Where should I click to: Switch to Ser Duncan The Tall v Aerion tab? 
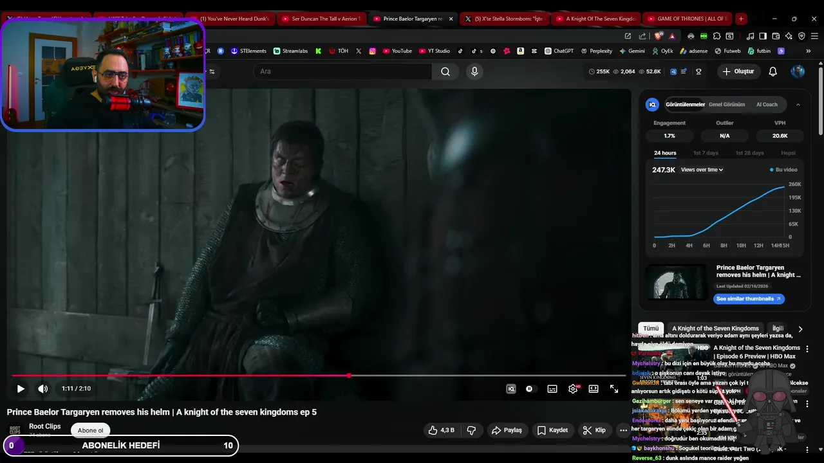coord(321,19)
